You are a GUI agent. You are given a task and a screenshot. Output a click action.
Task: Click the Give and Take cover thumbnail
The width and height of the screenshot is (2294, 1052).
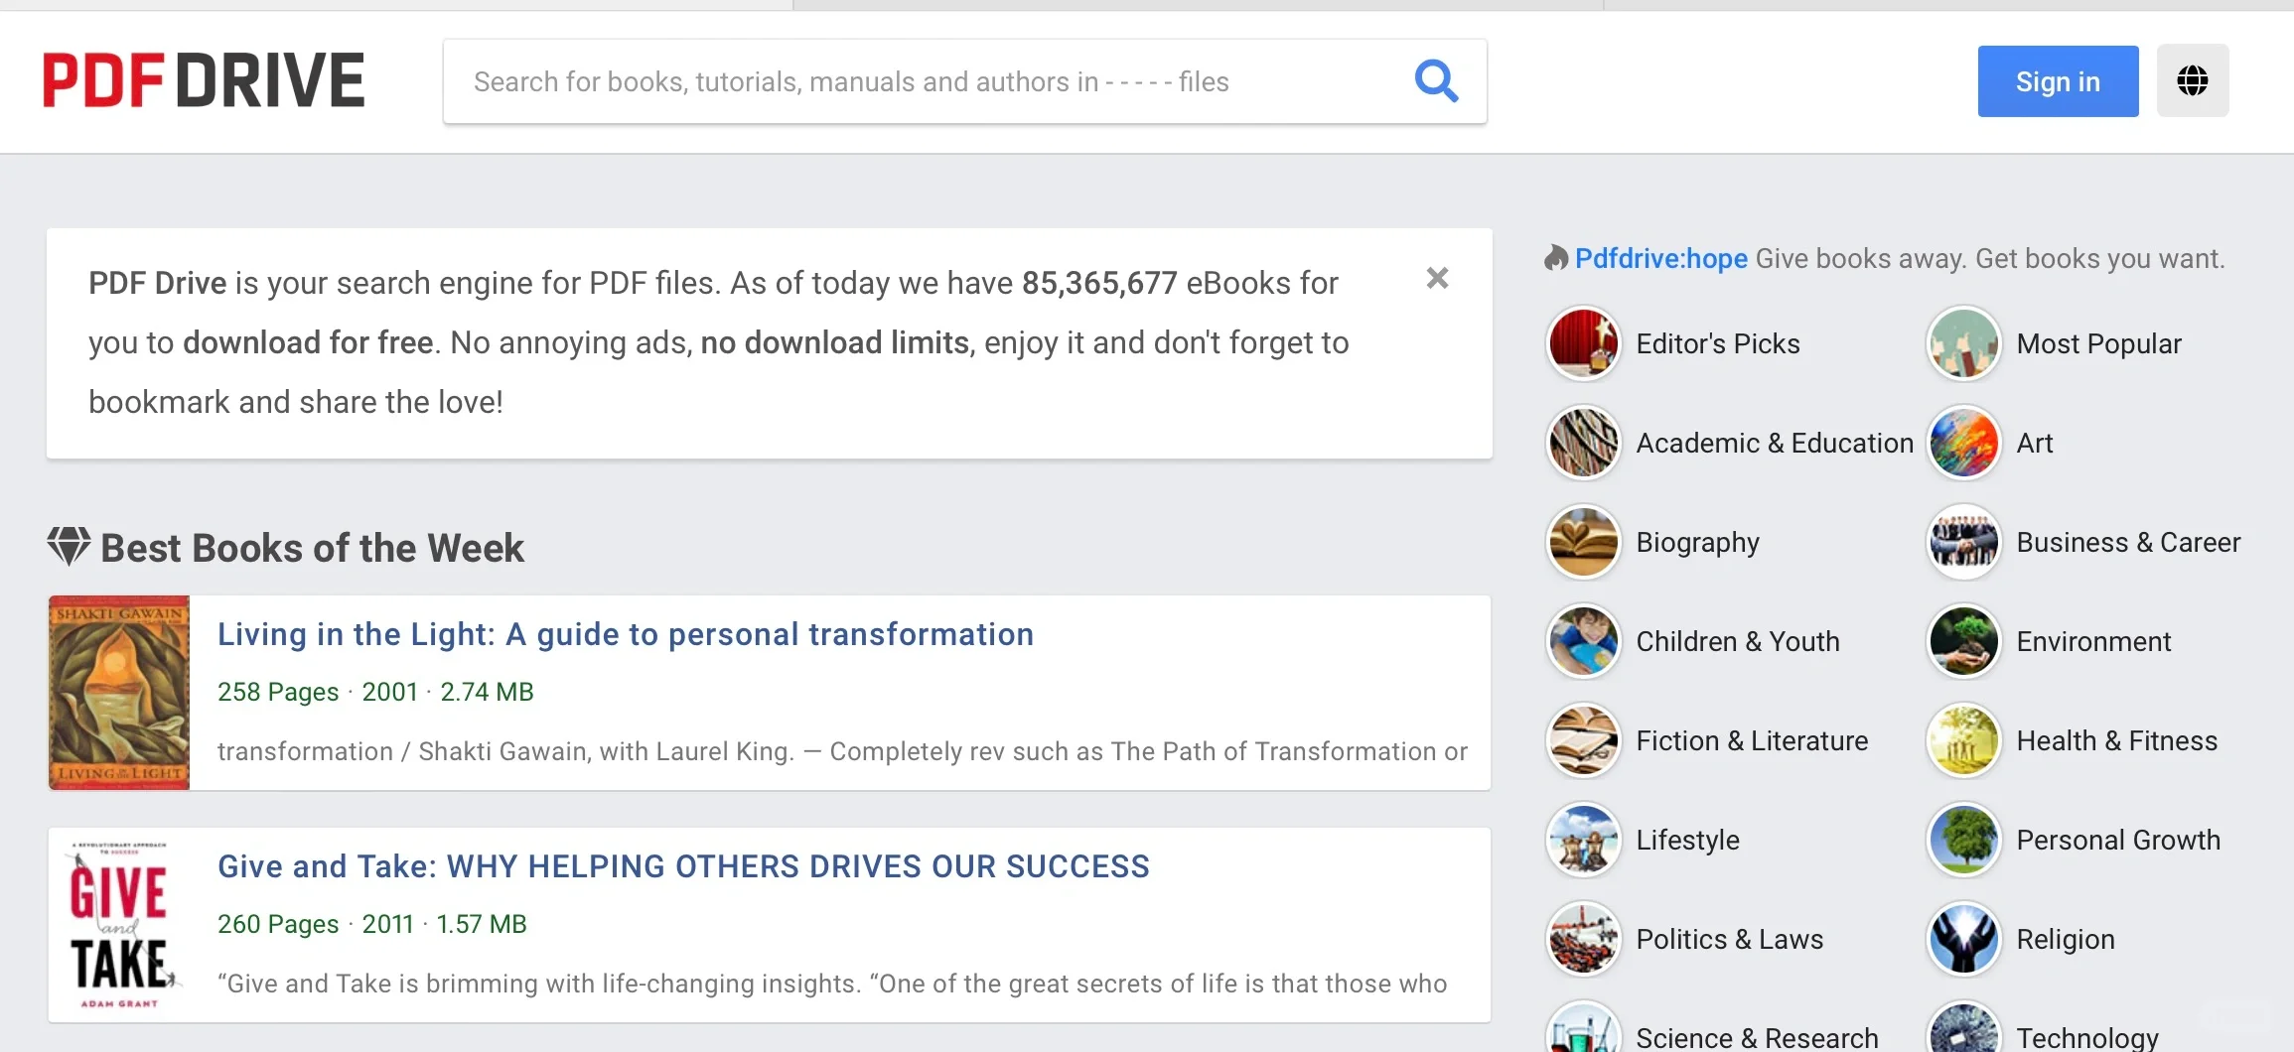(119, 925)
